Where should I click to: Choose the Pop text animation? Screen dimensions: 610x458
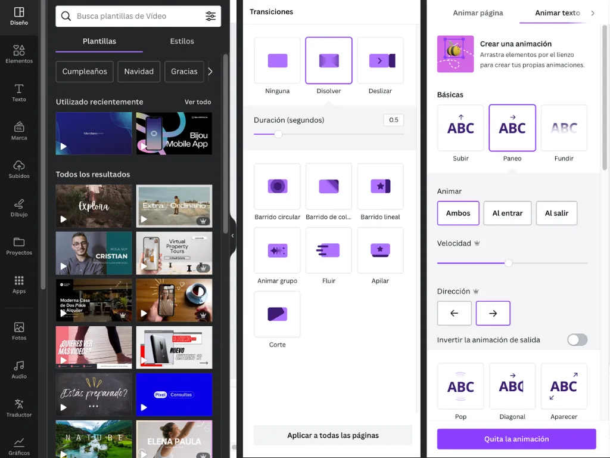pyautogui.click(x=460, y=386)
